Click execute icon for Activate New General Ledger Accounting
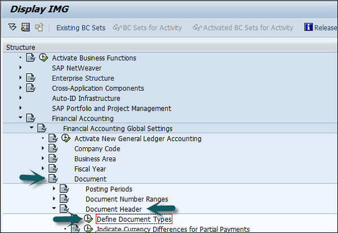The image size is (338, 233). click(66, 139)
